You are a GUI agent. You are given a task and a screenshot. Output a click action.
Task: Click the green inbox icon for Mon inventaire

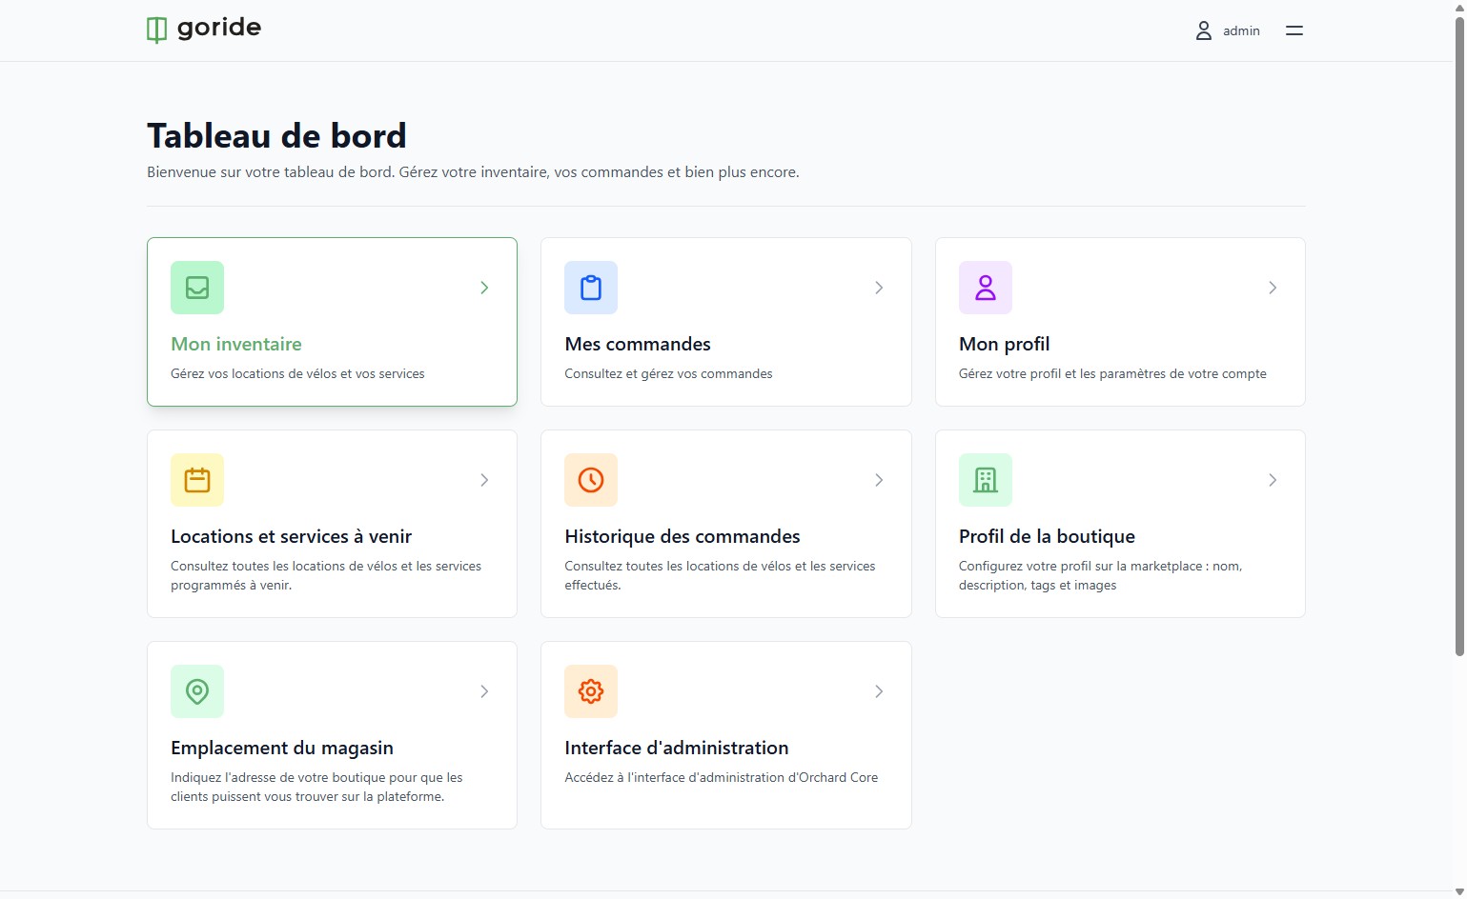pos(197,288)
